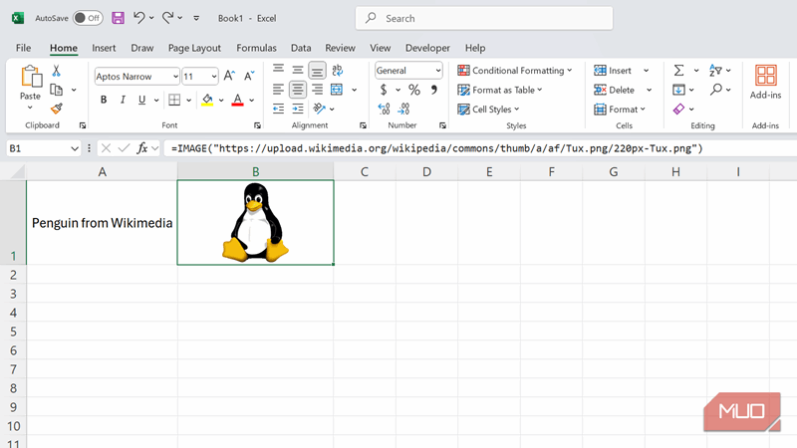Click Increase Font Size icon
Screen dimensions: 797x448
tap(229, 76)
